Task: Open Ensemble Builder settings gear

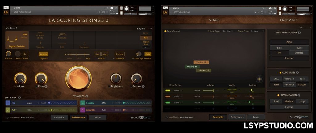Action: coord(299,32)
